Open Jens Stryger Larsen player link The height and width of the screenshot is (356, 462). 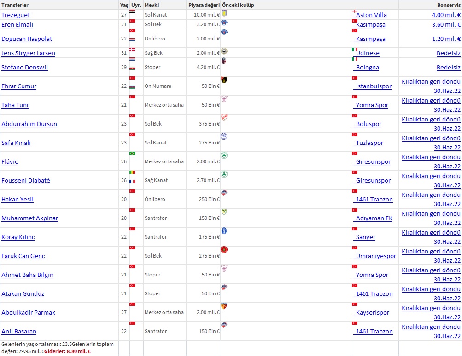pos(28,53)
